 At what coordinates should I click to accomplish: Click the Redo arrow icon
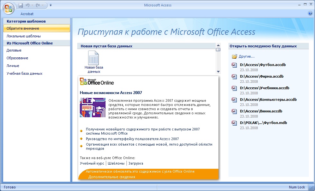38,5
